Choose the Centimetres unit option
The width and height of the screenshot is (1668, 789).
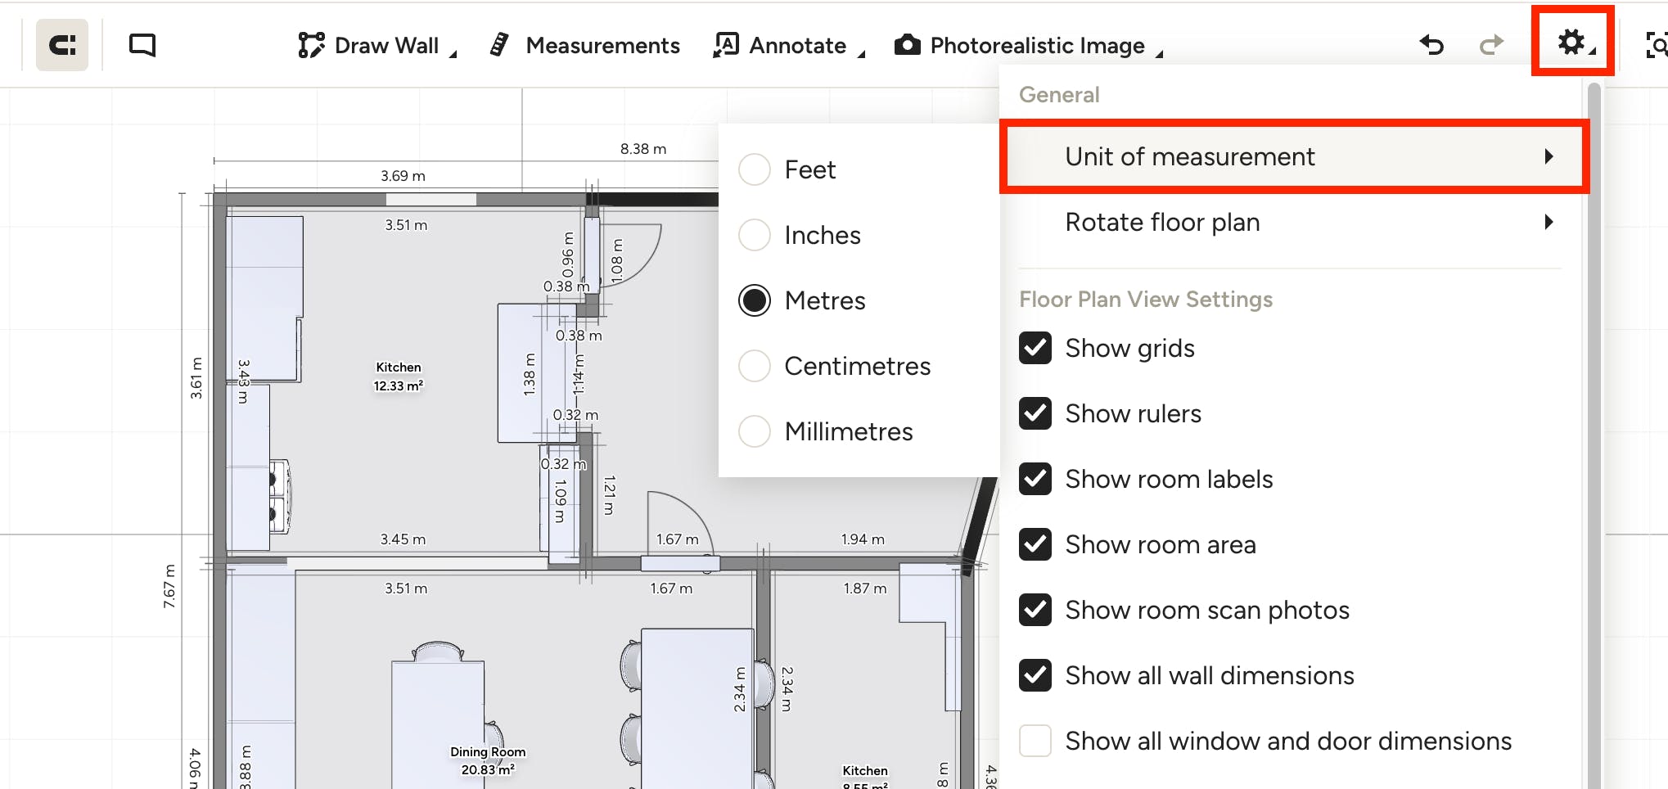pyautogui.click(x=858, y=366)
